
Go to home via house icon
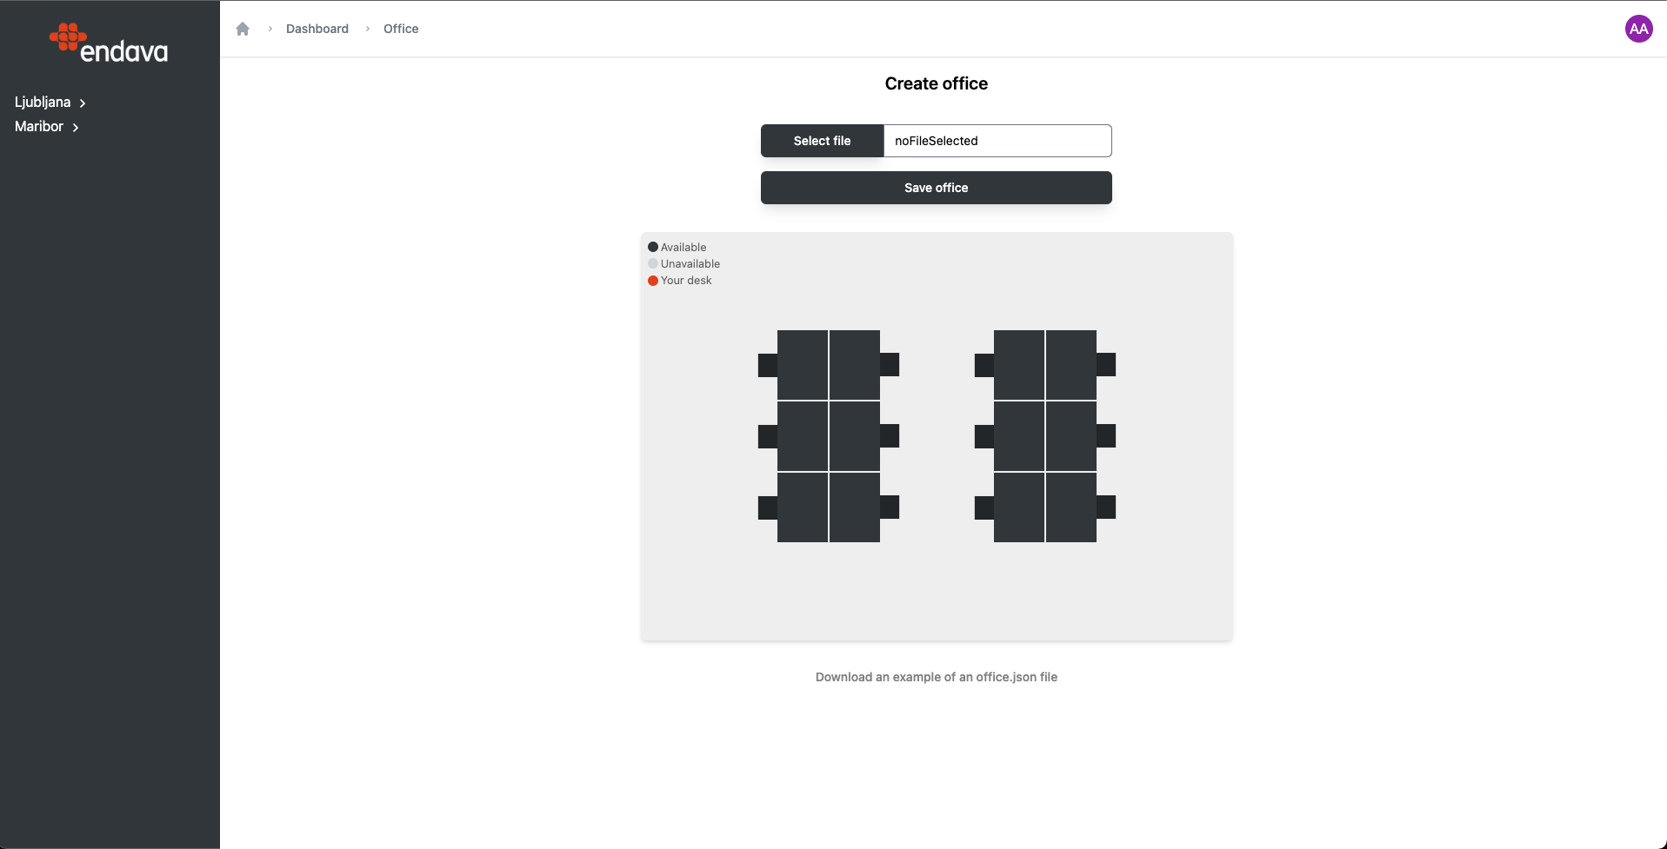(243, 29)
